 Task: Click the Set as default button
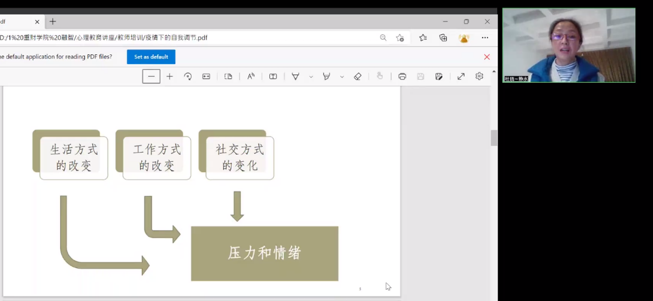(x=151, y=57)
